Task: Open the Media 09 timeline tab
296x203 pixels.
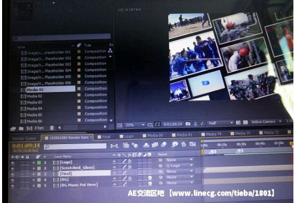Action: tap(152, 135)
